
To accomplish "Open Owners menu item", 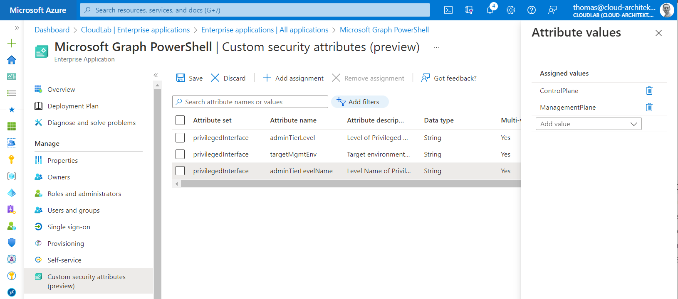I will 59,177.
